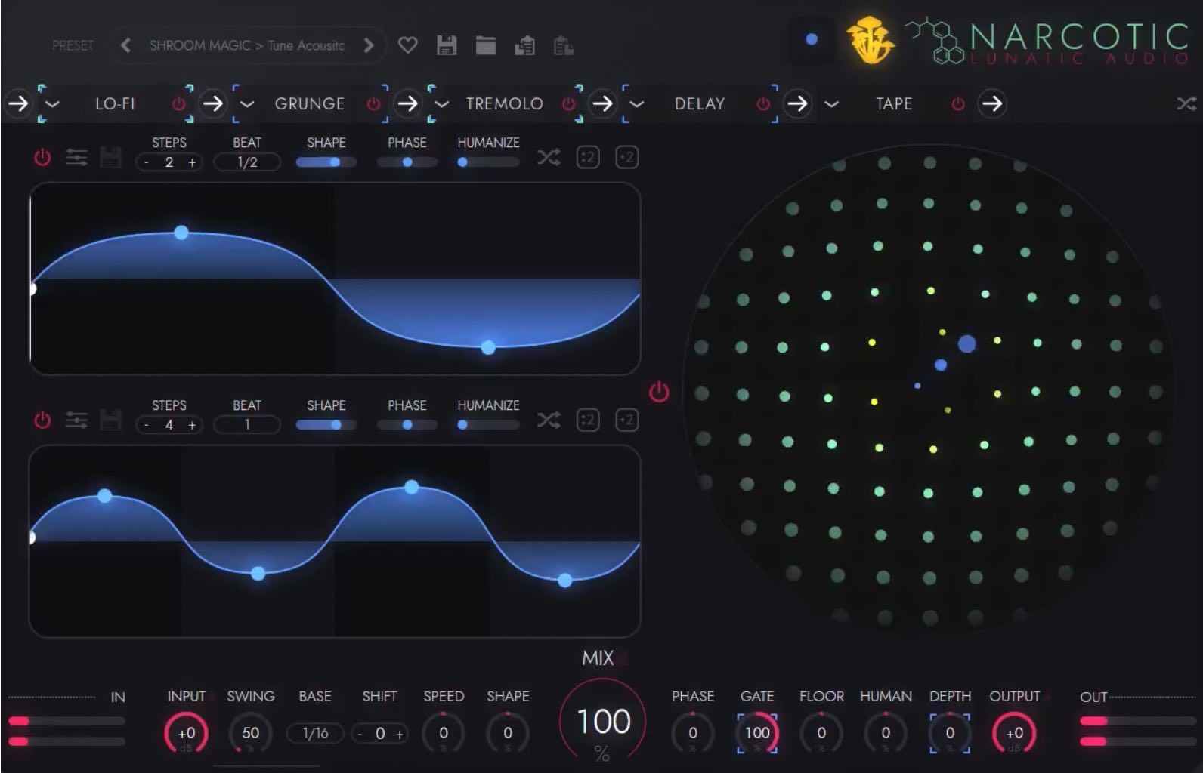
Task: Toggle the LO-FI module power button
Action: (178, 104)
